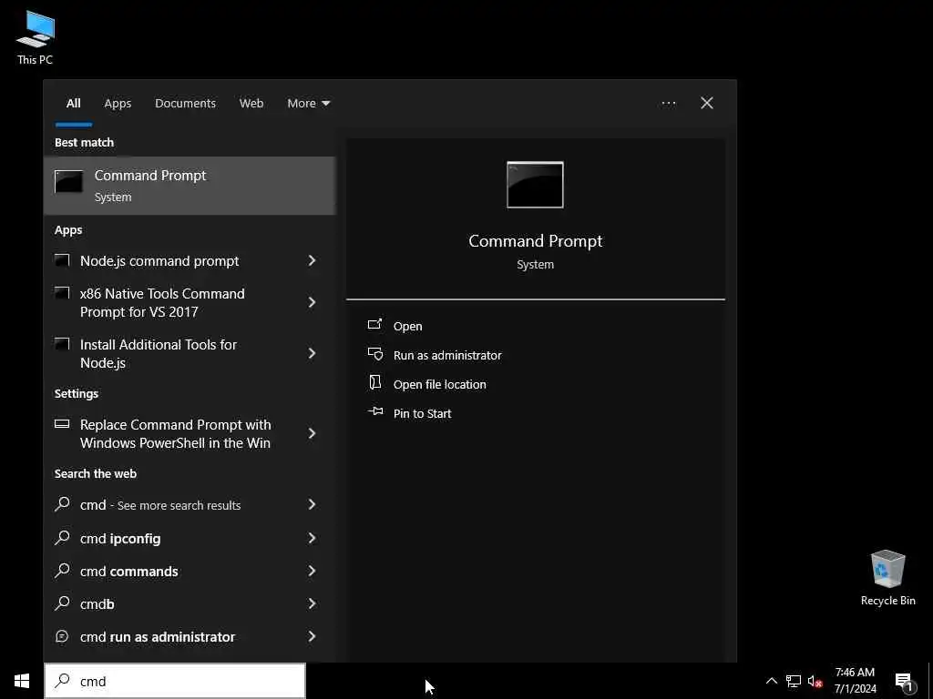Click the search input containing cmd

pyautogui.click(x=175, y=681)
